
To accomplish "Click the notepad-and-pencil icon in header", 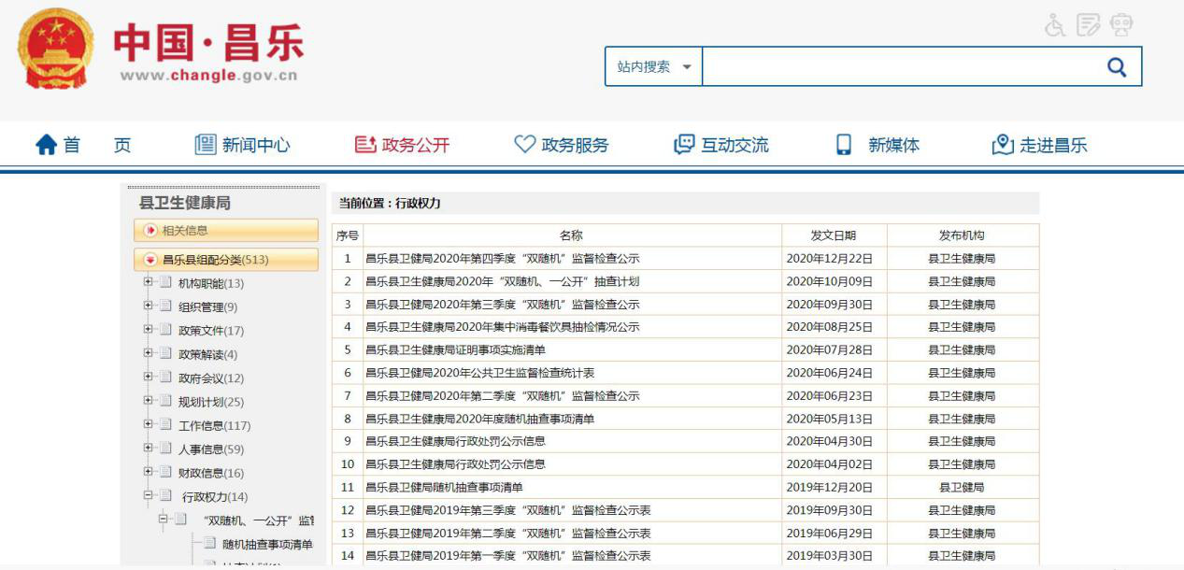I will click(1088, 25).
